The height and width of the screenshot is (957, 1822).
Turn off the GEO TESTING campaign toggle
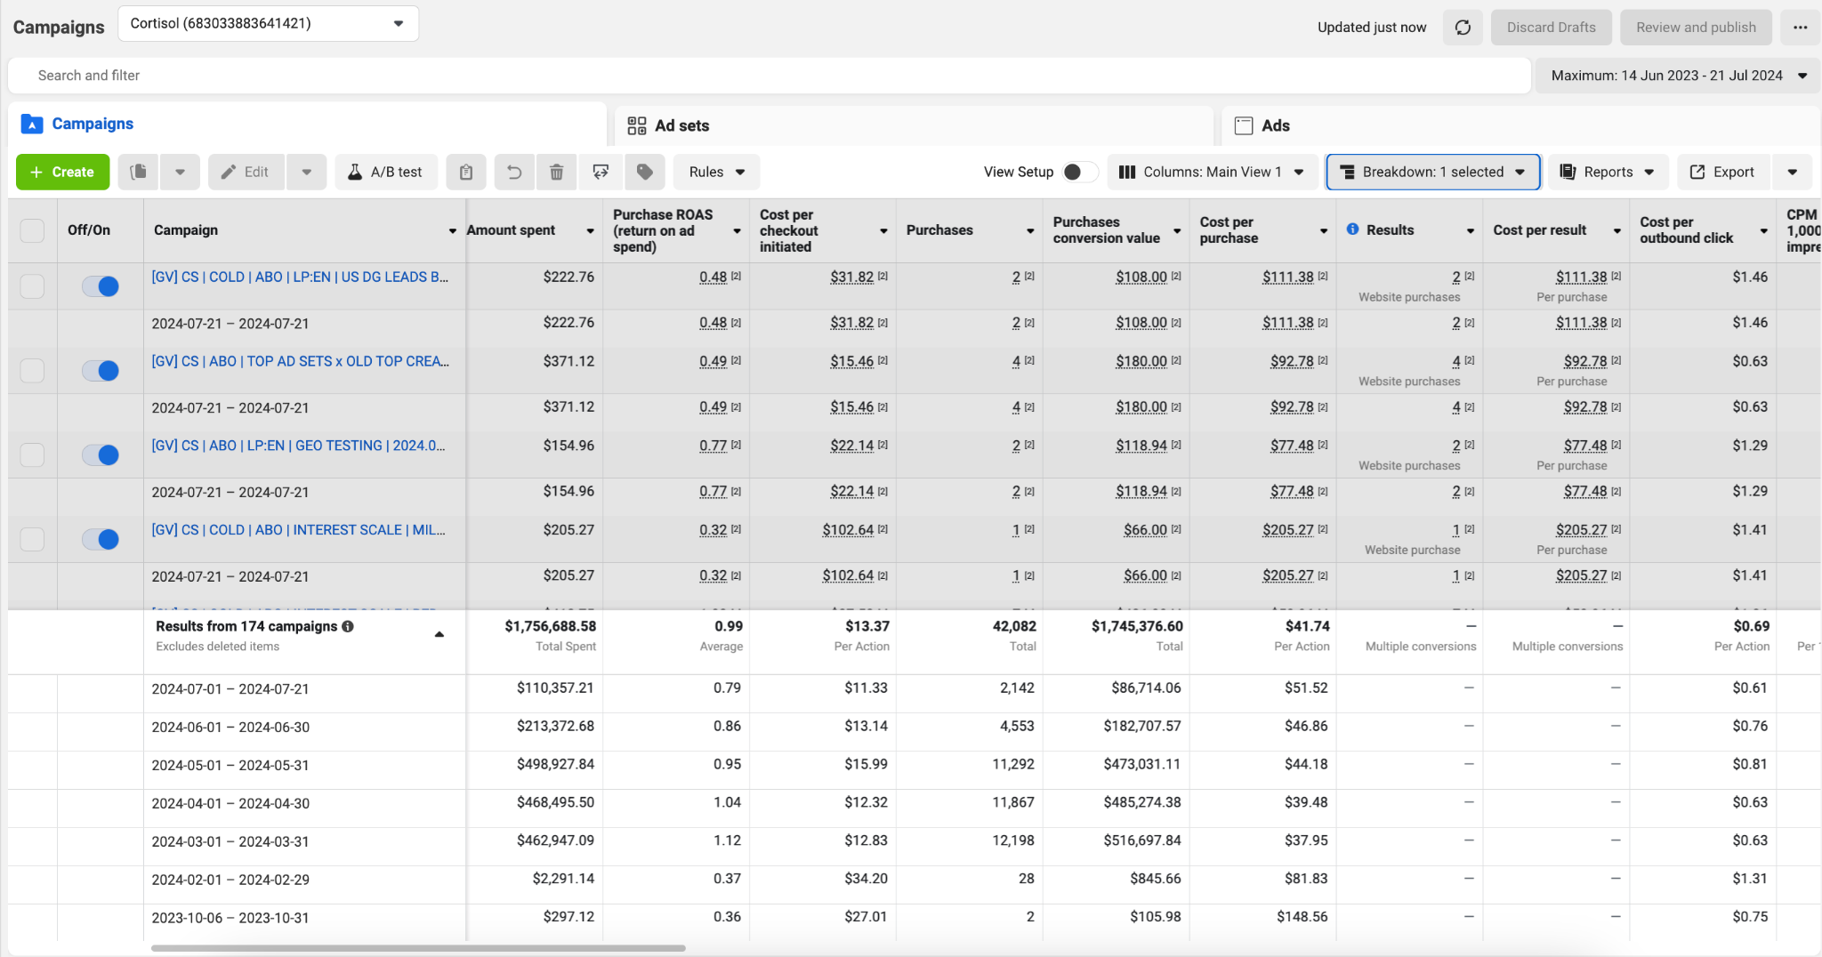[x=101, y=455]
